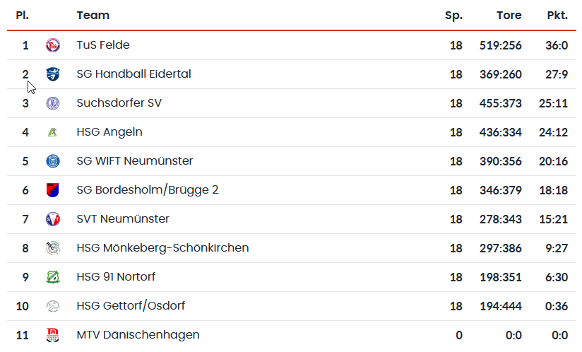
Task: Click the Sp. column header
Action: [x=453, y=16]
